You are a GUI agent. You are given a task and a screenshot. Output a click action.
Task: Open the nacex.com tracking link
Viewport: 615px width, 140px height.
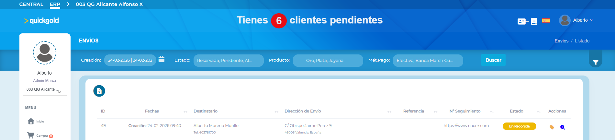tap(467, 125)
